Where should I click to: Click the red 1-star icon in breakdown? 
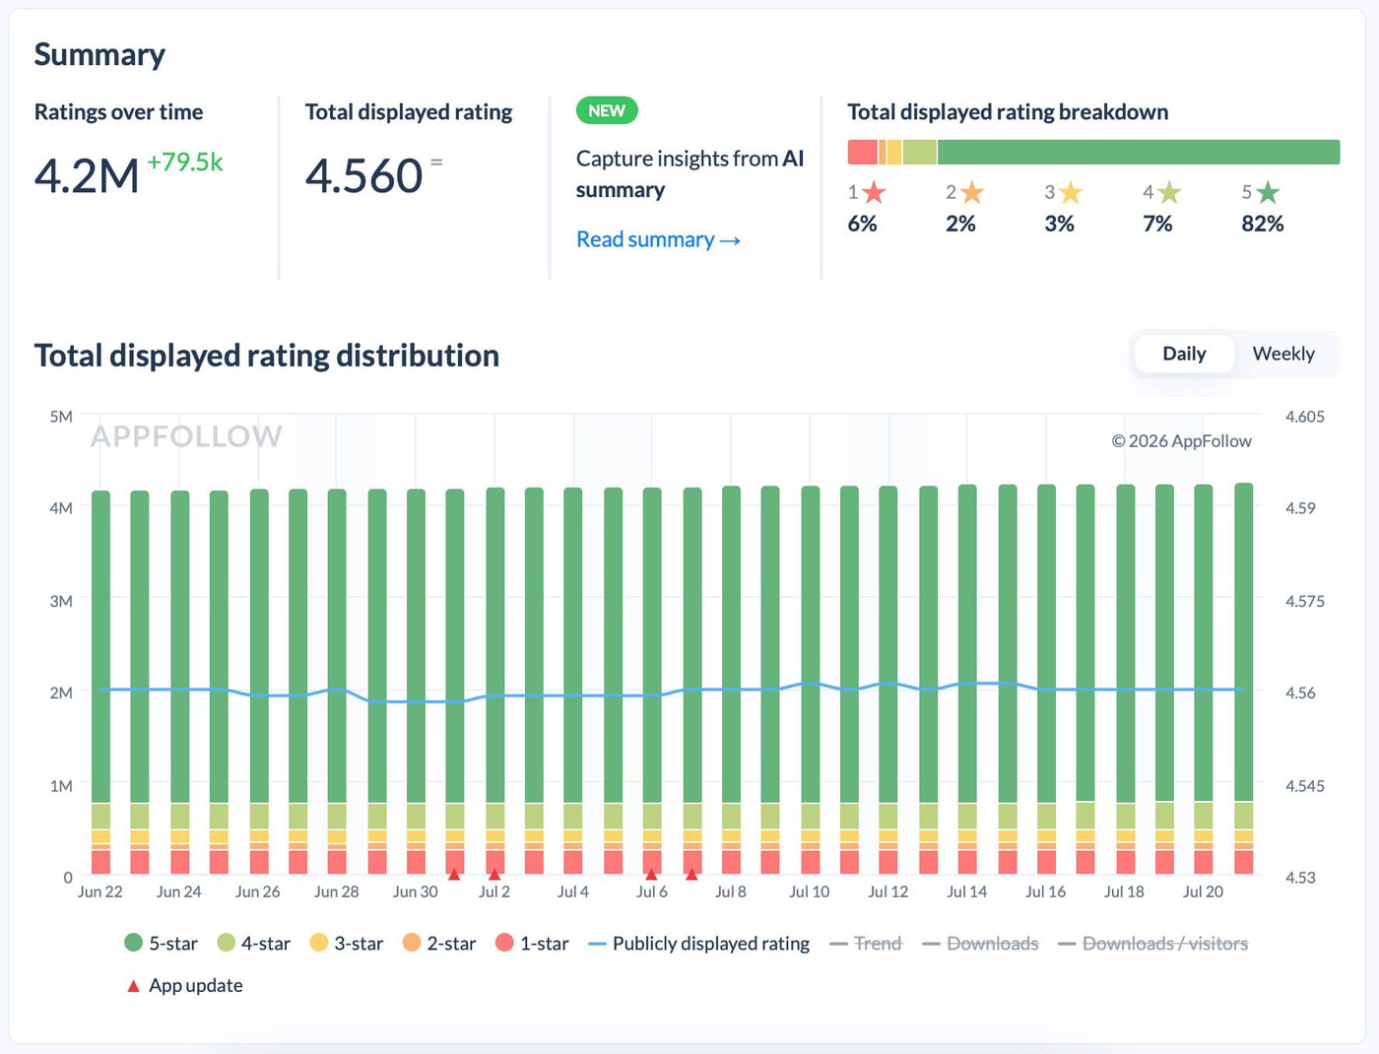pyautogui.click(x=874, y=192)
